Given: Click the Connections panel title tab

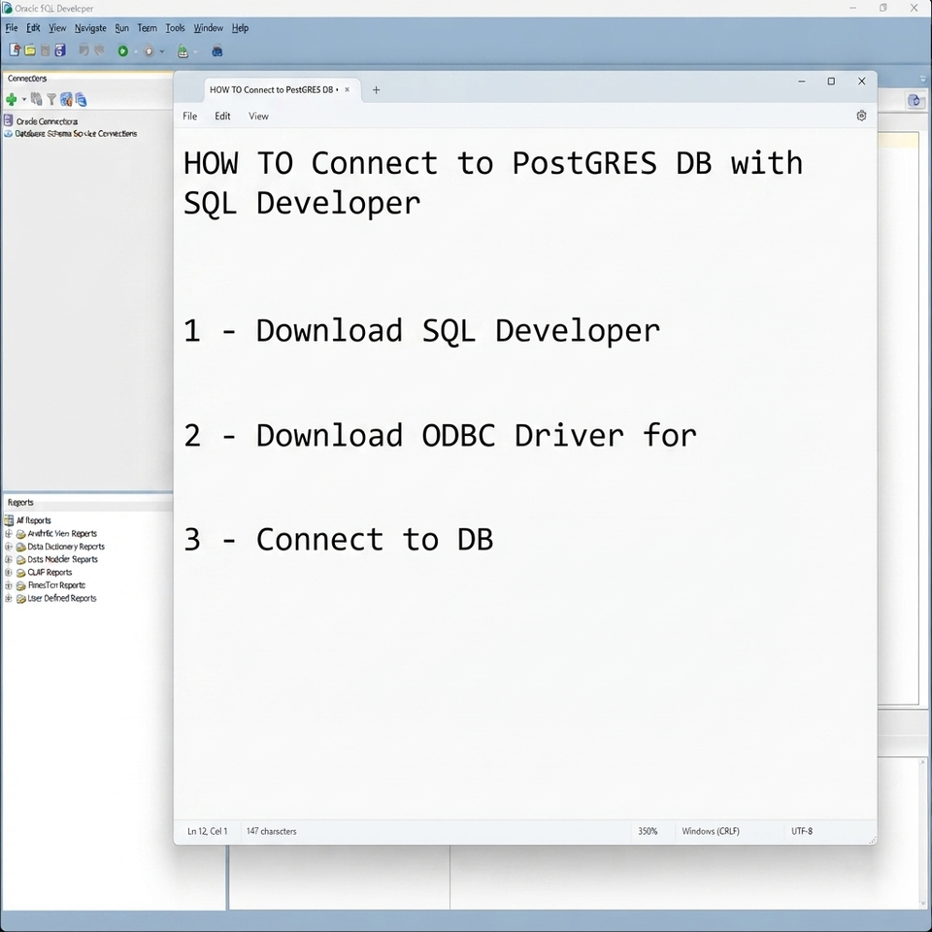Looking at the screenshot, I should [x=27, y=78].
